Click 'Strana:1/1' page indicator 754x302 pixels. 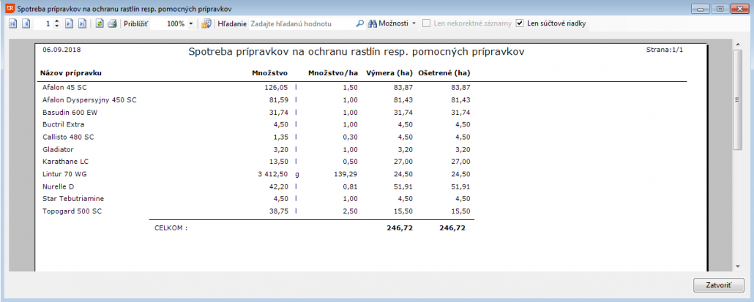pyautogui.click(x=665, y=50)
